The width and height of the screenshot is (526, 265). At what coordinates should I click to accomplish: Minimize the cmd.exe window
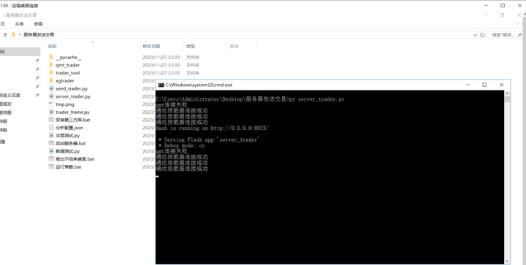pyautogui.click(x=468, y=85)
